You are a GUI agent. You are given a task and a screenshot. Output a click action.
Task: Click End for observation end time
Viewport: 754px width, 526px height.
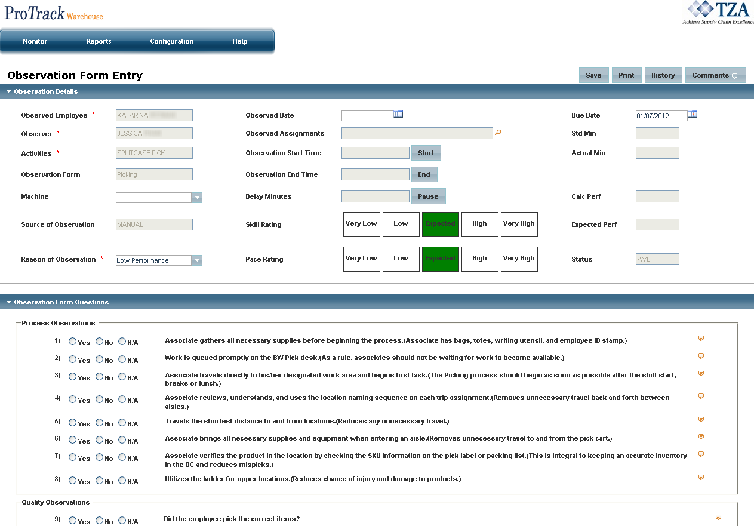click(x=424, y=174)
